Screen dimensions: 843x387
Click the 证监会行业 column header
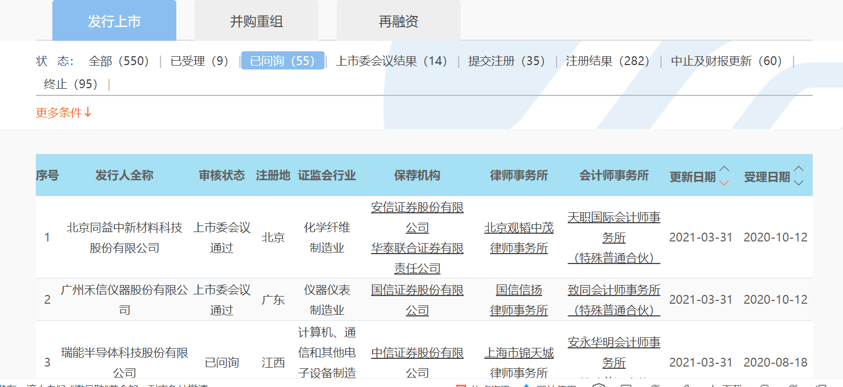(327, 175)
